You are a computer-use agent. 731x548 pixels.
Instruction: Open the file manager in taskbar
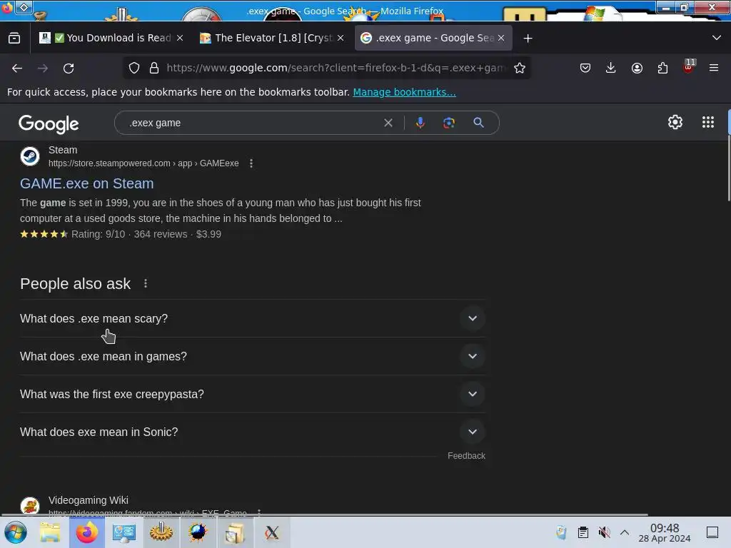tap(50, 532)
